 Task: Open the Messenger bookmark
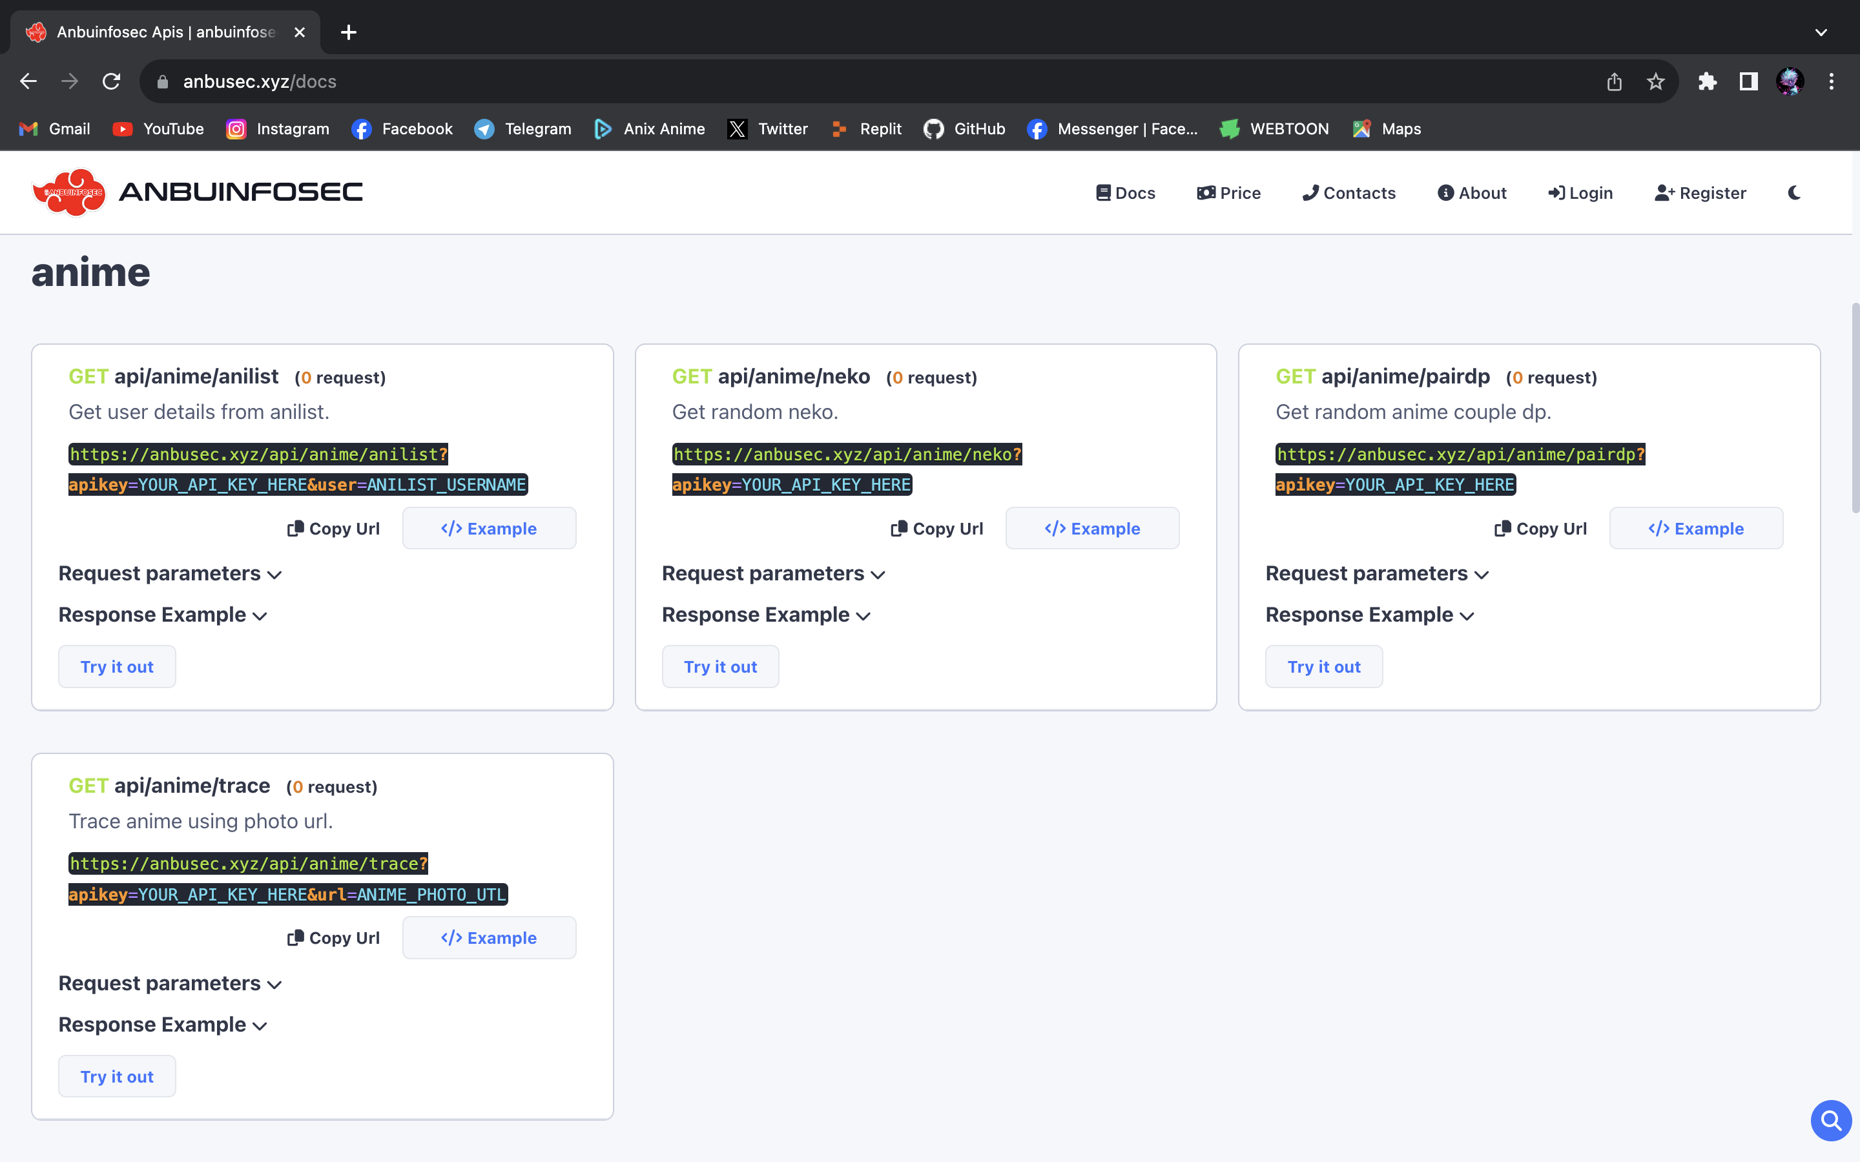click(1112, 129)
